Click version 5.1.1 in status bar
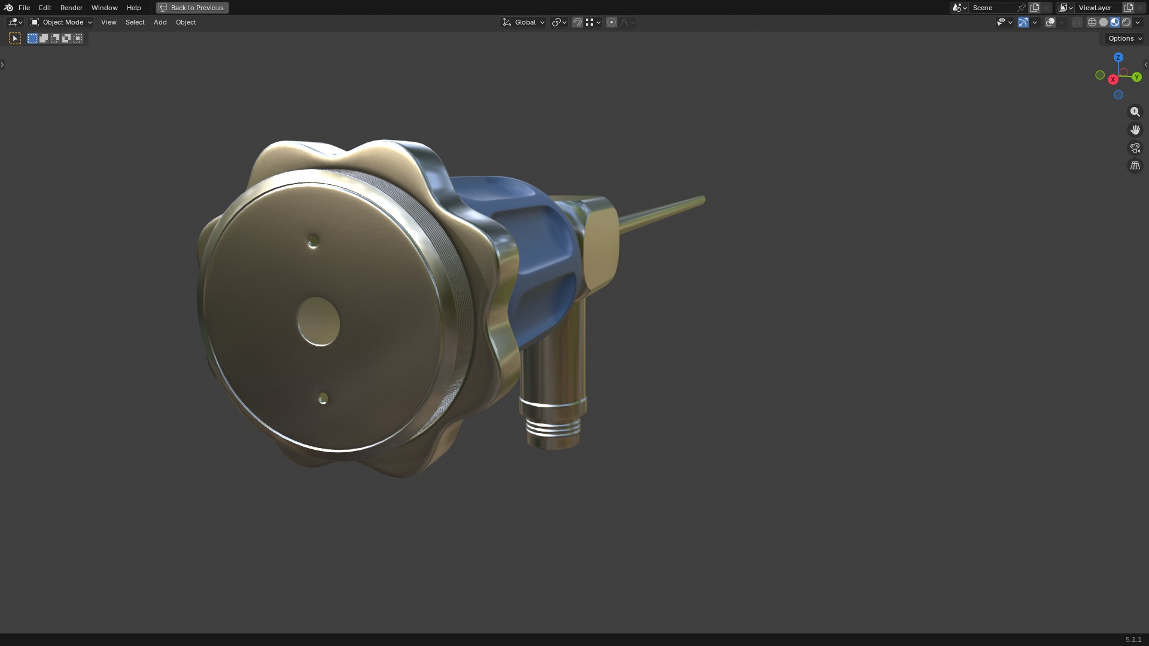 (1133, 639)
